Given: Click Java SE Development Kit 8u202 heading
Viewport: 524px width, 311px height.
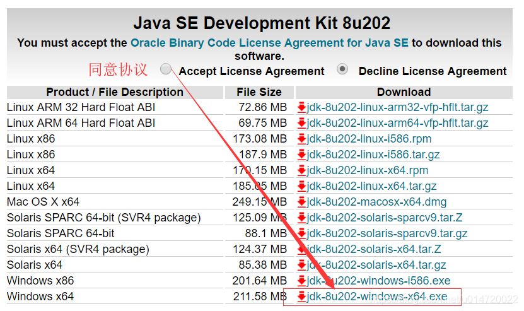Looking at the screenshot, I should click(x=262, y=23).
